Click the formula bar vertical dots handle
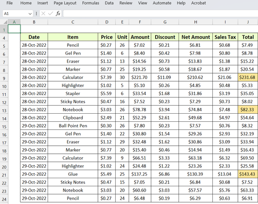 [36, 13]
